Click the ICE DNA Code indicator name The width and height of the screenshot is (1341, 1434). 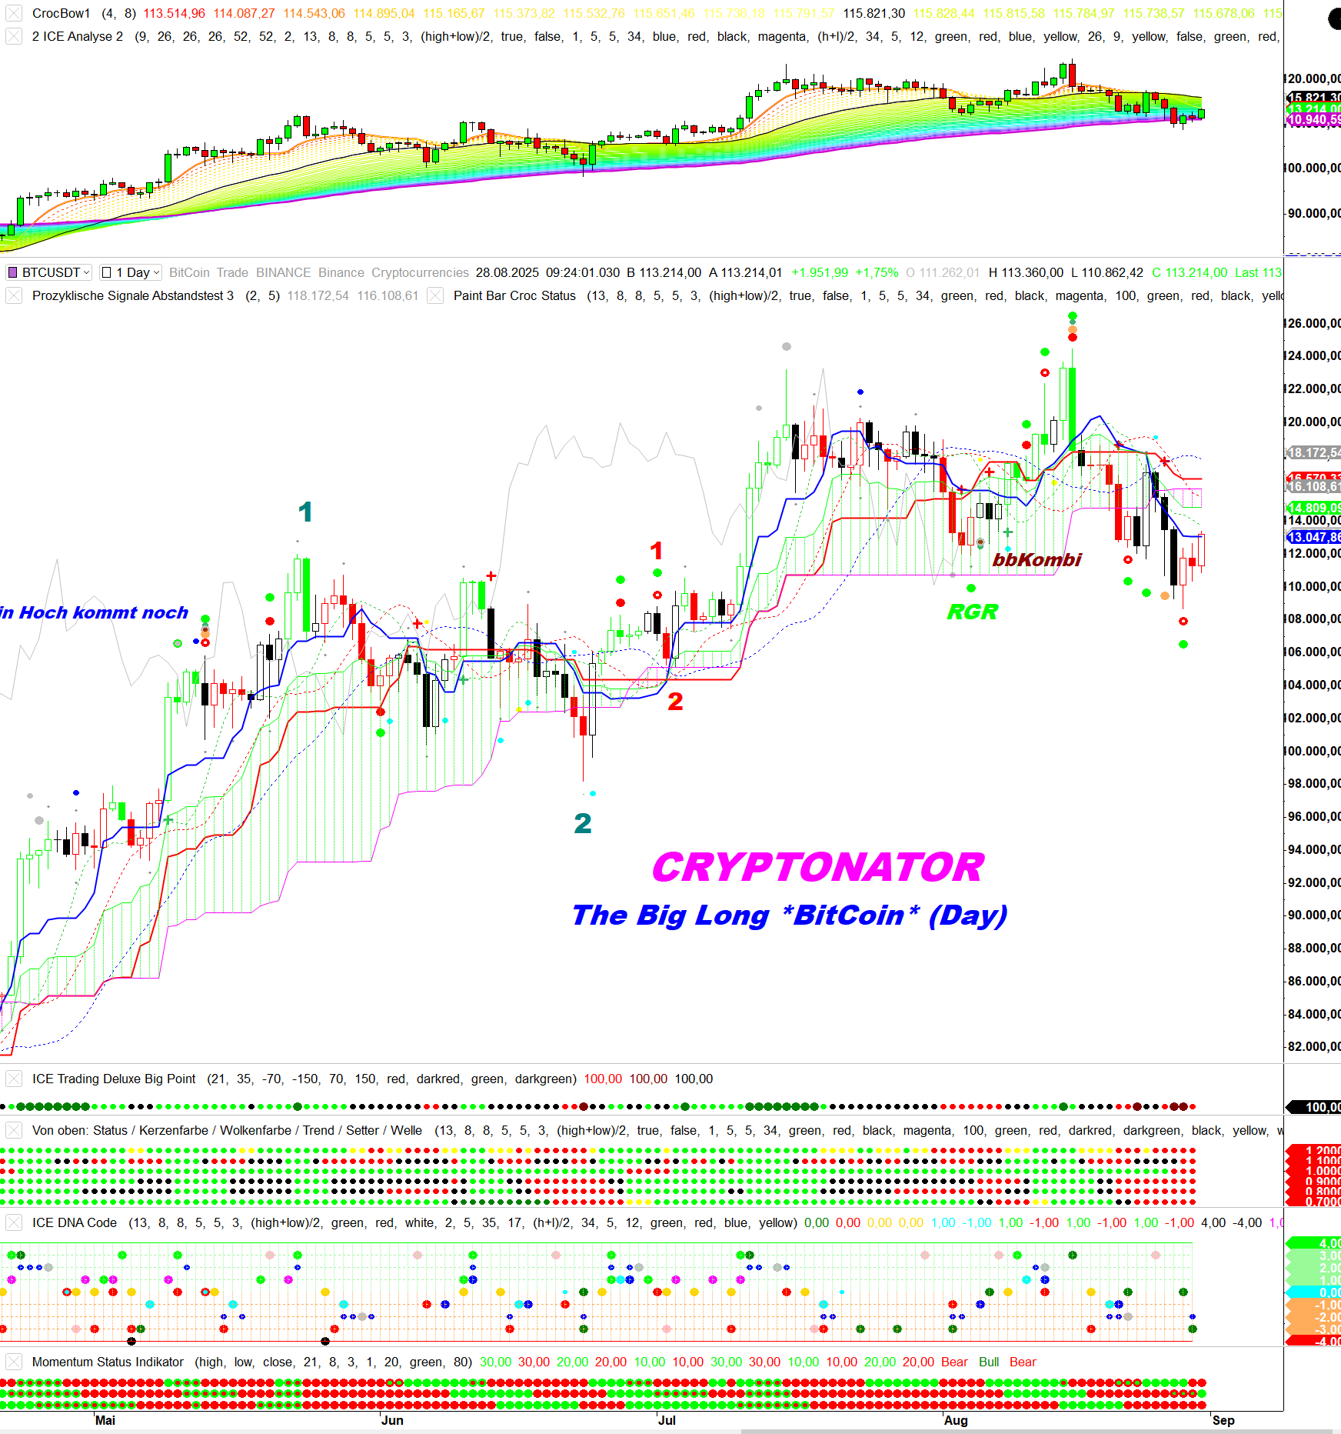coord(75,1222)
